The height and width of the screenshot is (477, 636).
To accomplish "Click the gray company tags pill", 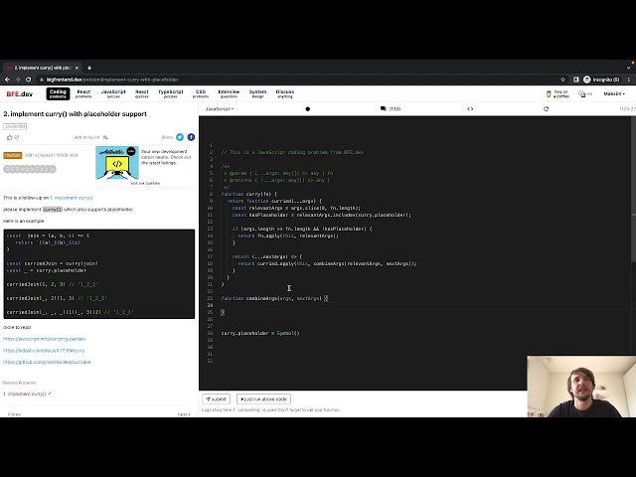I will [30, 169].
